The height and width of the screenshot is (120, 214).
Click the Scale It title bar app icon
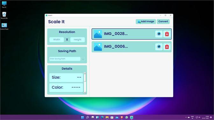46,16
